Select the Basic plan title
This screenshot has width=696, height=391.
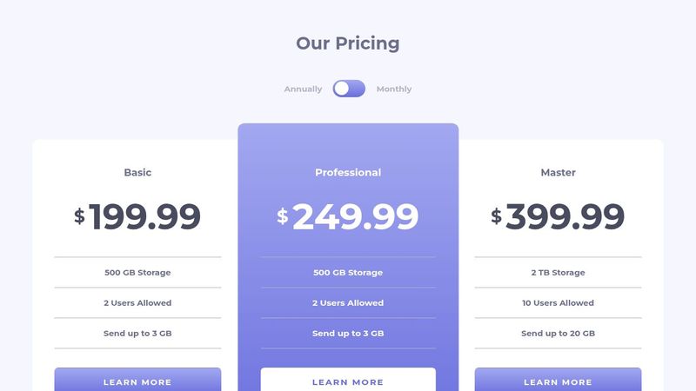pos(137,172)
